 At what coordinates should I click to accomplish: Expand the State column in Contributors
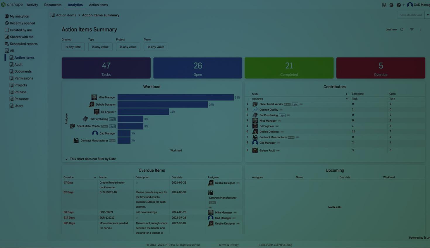click(346, 94)
